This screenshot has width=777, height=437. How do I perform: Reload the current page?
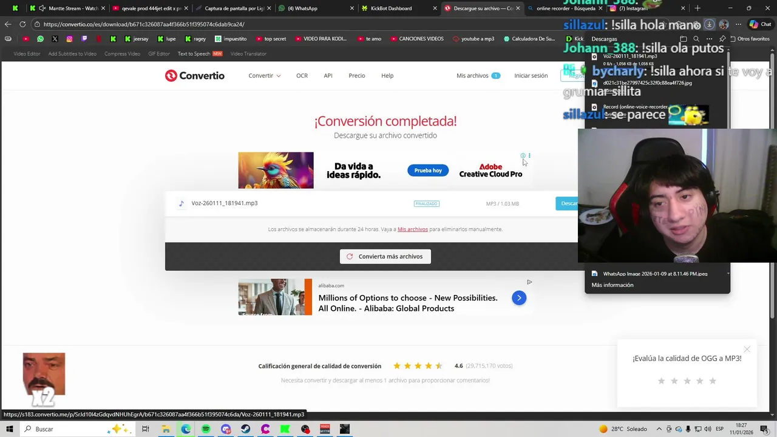coord(22,24)
